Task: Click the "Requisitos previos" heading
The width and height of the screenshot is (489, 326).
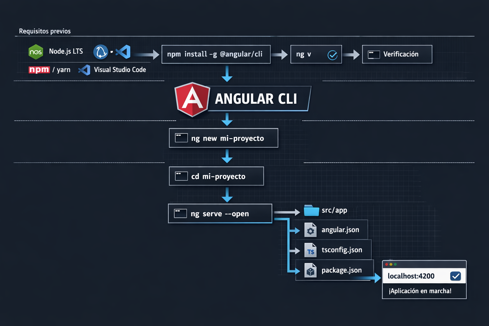Action: (x=45, y=31)
